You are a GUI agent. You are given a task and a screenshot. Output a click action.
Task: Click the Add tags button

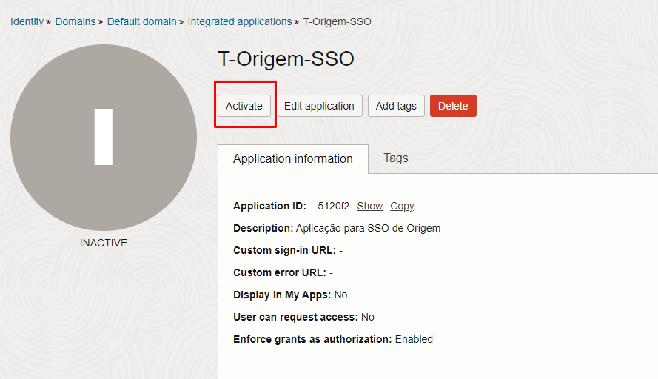tap(396, 106)
